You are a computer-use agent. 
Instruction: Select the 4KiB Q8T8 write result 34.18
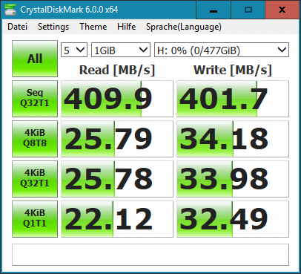tap(233, 139)
